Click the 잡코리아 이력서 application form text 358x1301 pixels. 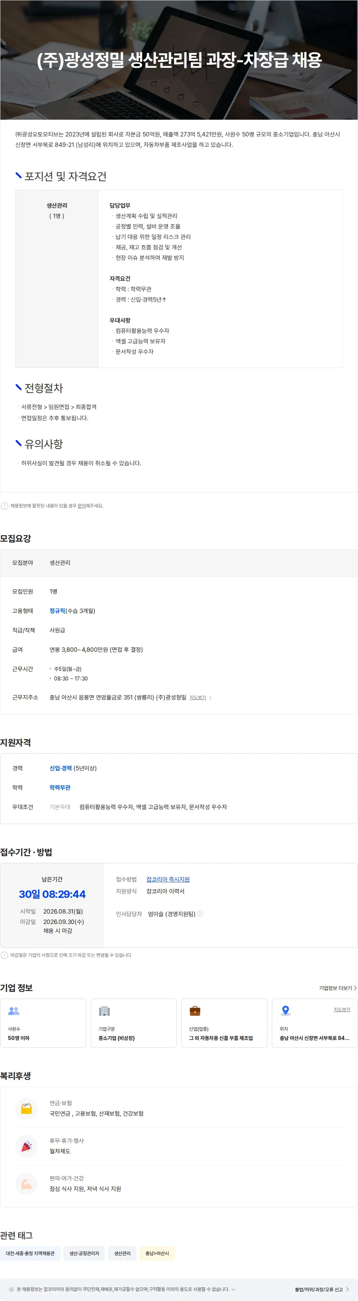(165, 891)
